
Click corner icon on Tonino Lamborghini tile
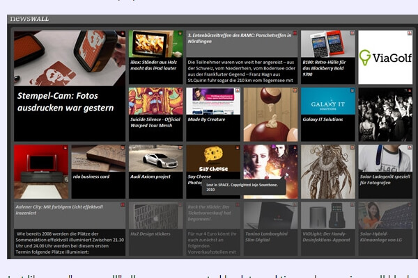point(295,205)
